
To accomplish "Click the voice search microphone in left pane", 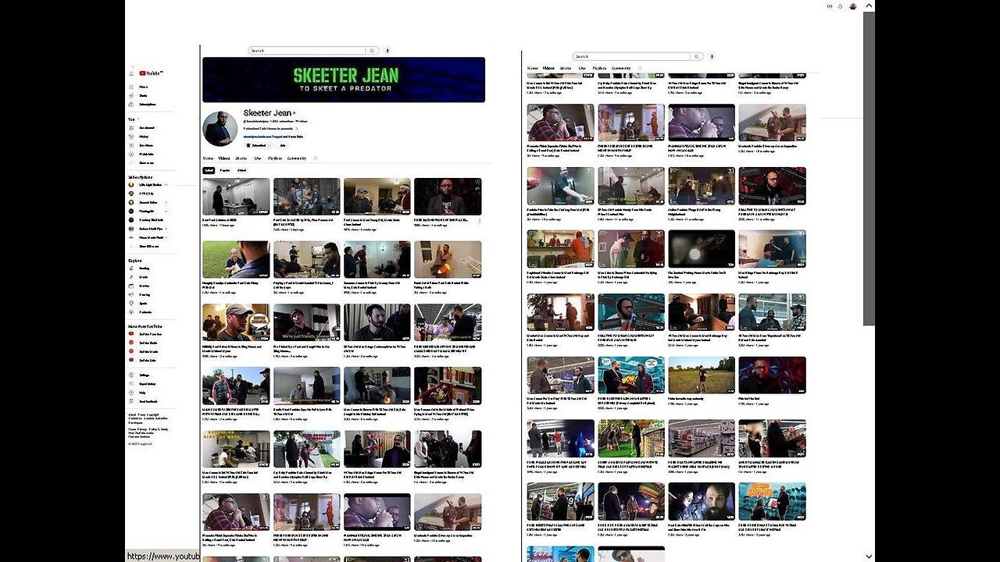I will (387, 51).
